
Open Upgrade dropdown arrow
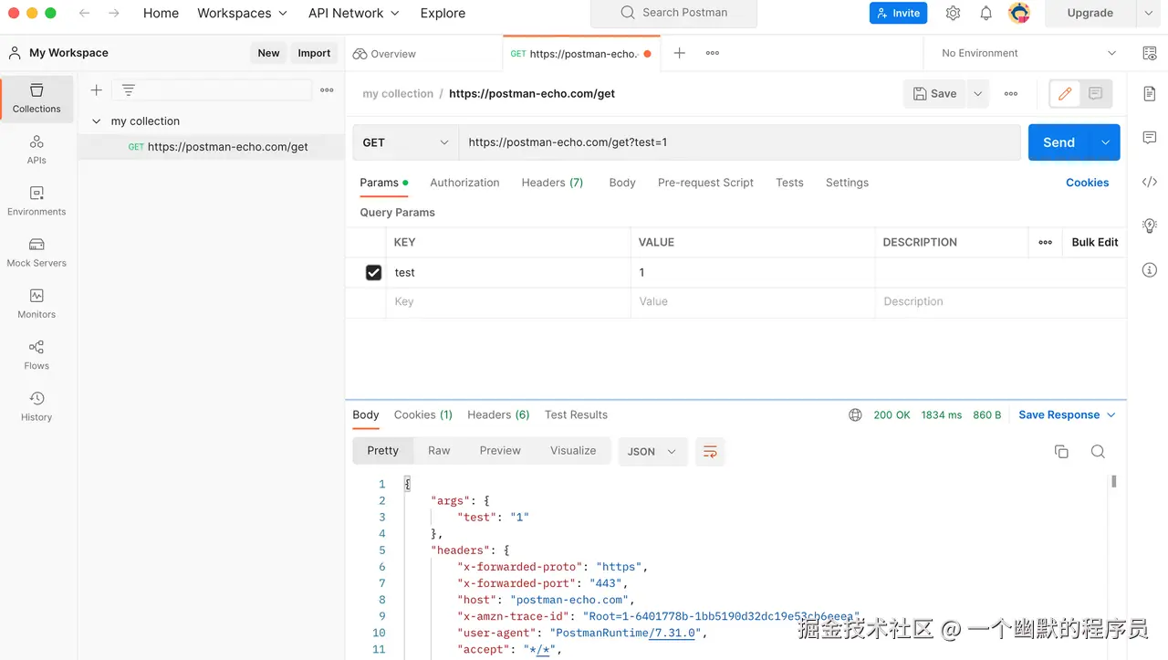point(1148,13)
